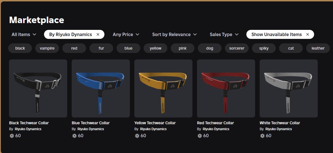Viewport: 333px width, 153px height.
Task: Open the Blue Techwear Collar thumbnail
Action: (x=101, y=88)
